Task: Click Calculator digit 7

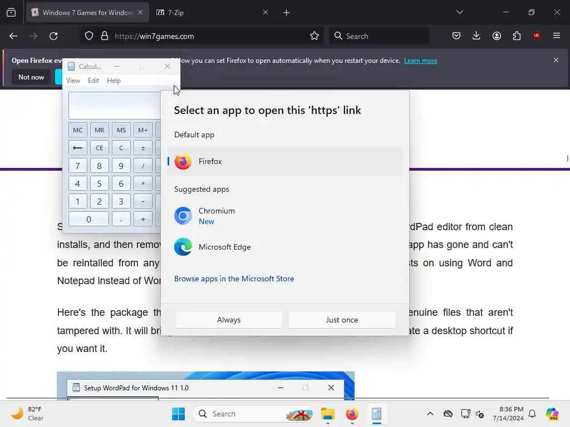Action: pyautogui.click(x=78, y=166)
